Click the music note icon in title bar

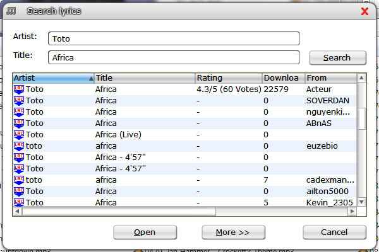(11, 11)
